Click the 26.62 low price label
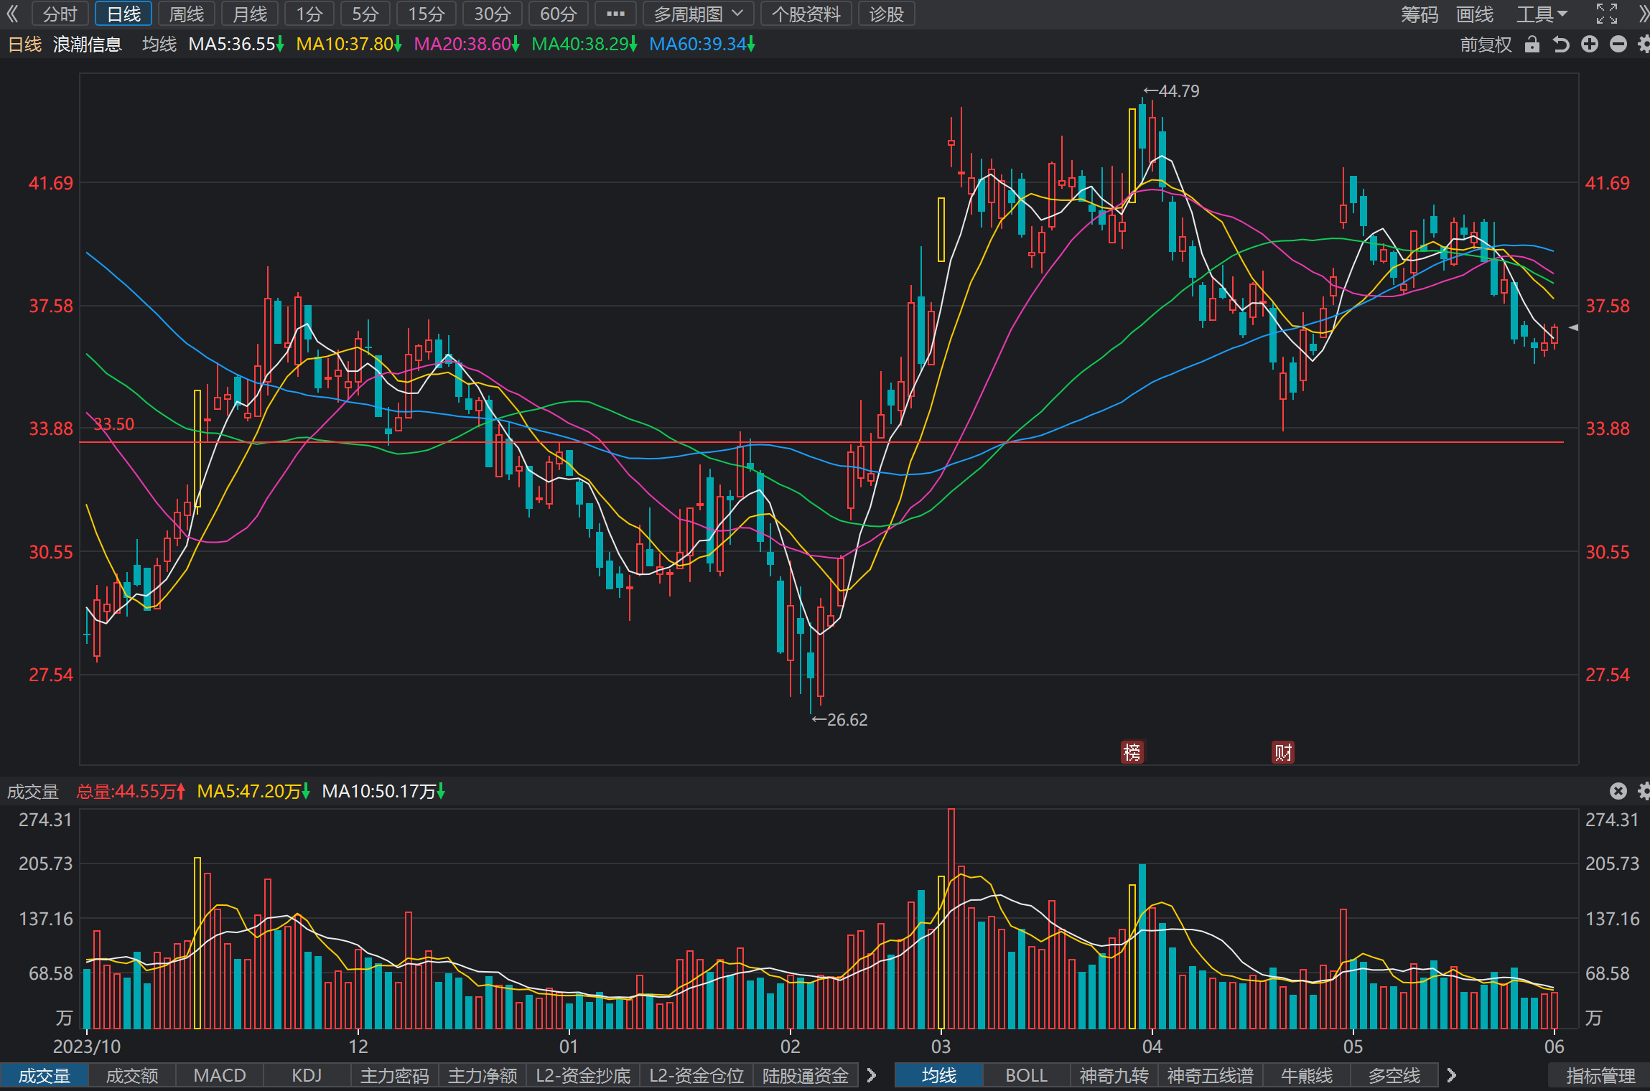The image size is (1650, 1091). pos(840,719)
